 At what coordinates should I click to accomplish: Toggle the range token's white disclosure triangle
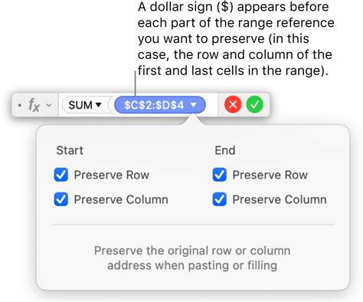[194, 105]
